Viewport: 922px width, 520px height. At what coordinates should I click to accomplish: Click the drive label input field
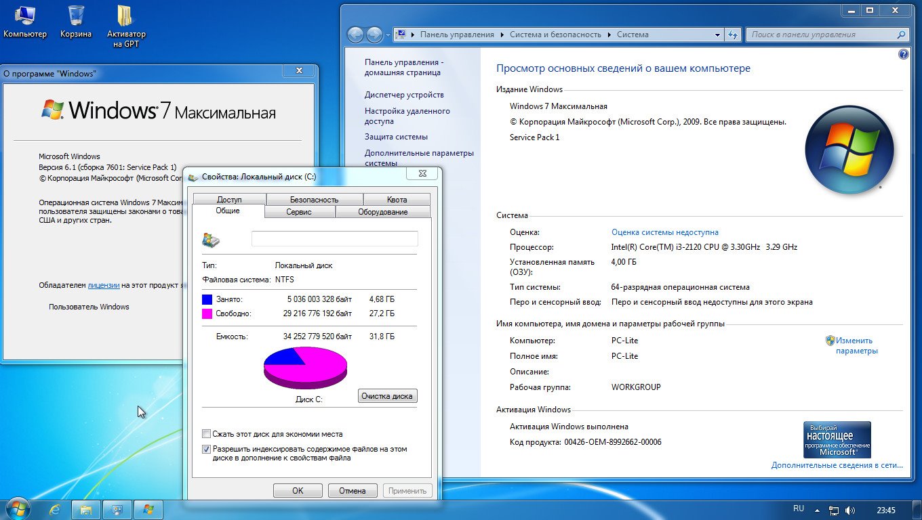(x=334, y=238)
